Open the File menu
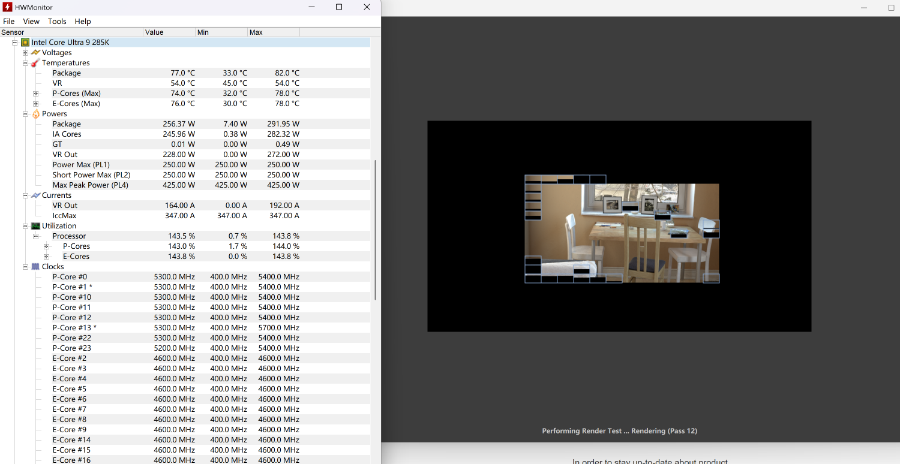Image resolution: width=900 pixels, height=464 pixels. pos(9,22)
